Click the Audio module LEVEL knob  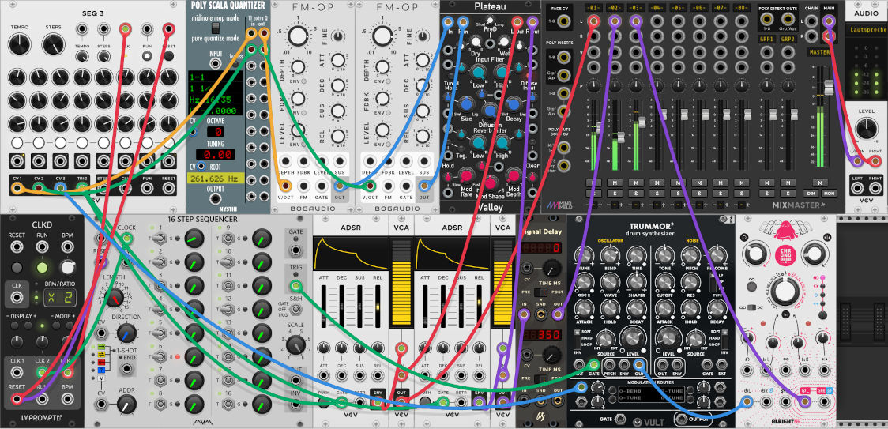865,130
